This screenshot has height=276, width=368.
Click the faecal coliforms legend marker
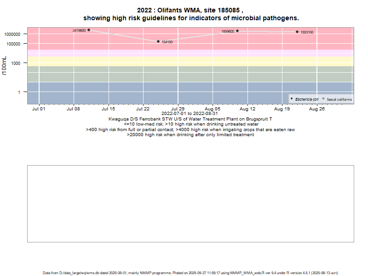coord(323,99)
